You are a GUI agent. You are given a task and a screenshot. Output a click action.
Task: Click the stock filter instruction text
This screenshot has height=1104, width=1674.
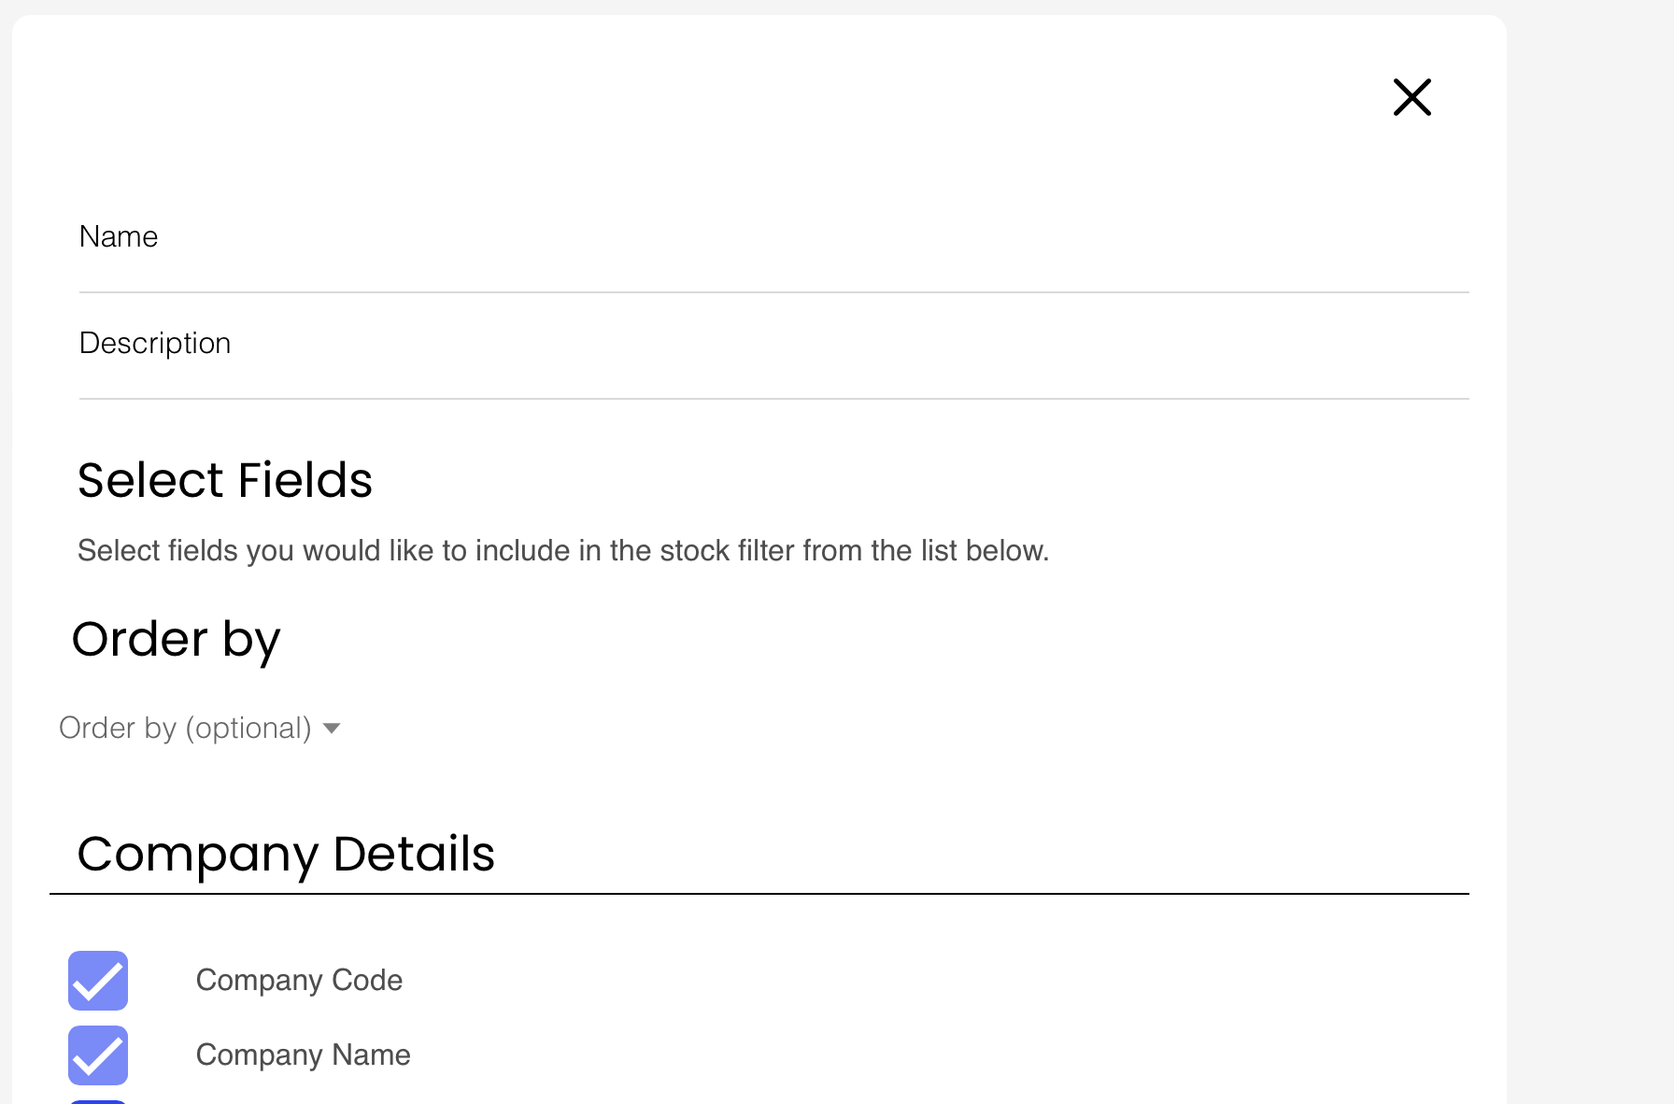[x=563, y=550]
